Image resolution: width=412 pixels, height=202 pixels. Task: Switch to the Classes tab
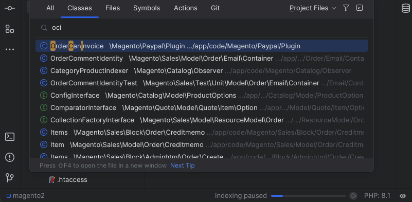click(80, 8)
